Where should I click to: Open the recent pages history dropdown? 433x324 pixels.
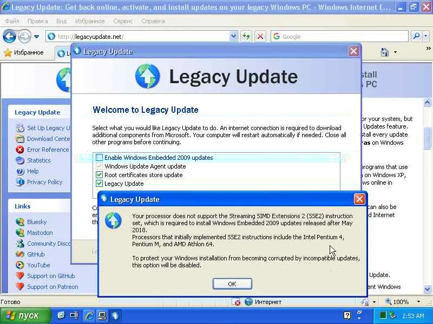(x=36, y=37)
